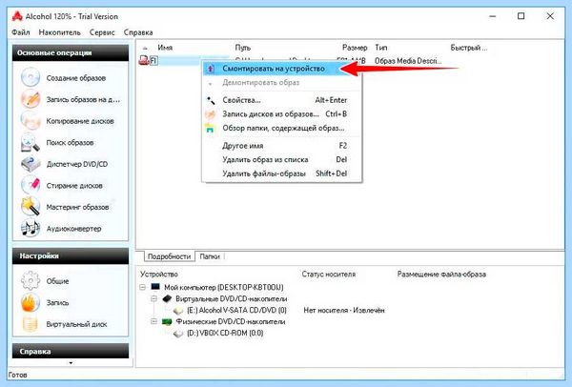Screen dimensions: 572x387
Task: Click the Настройки panel header
Action: pyautogui.click(x=71, y=255)
